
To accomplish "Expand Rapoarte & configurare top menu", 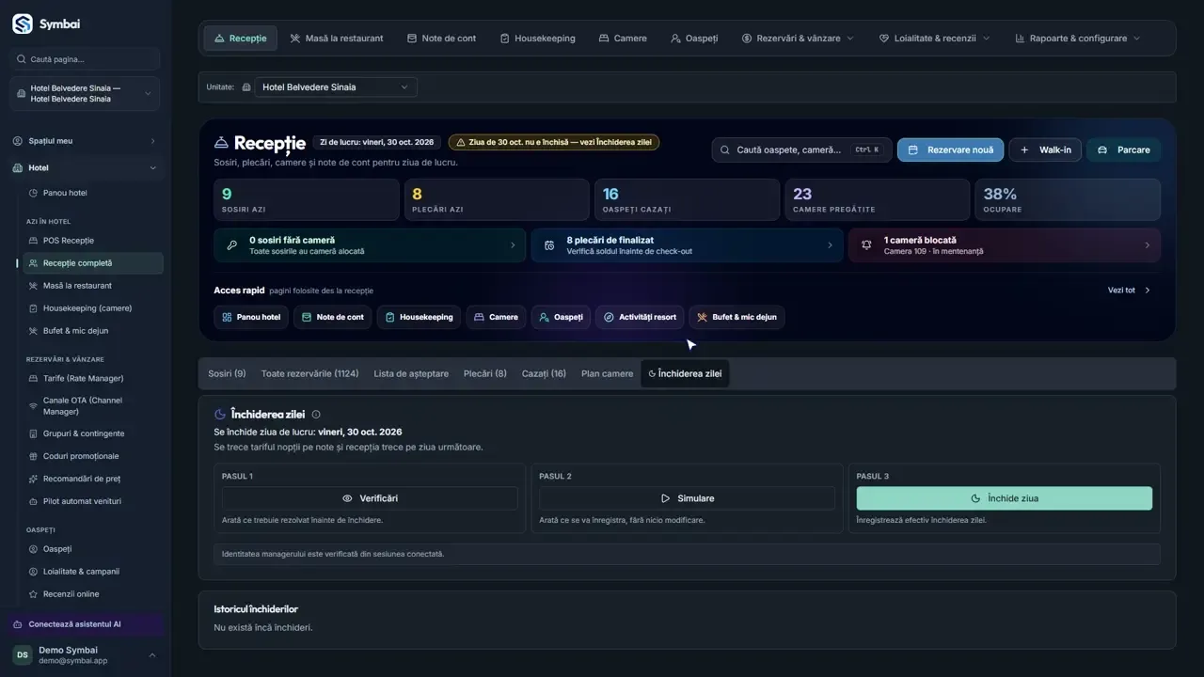I will [x=1078, y=39].
